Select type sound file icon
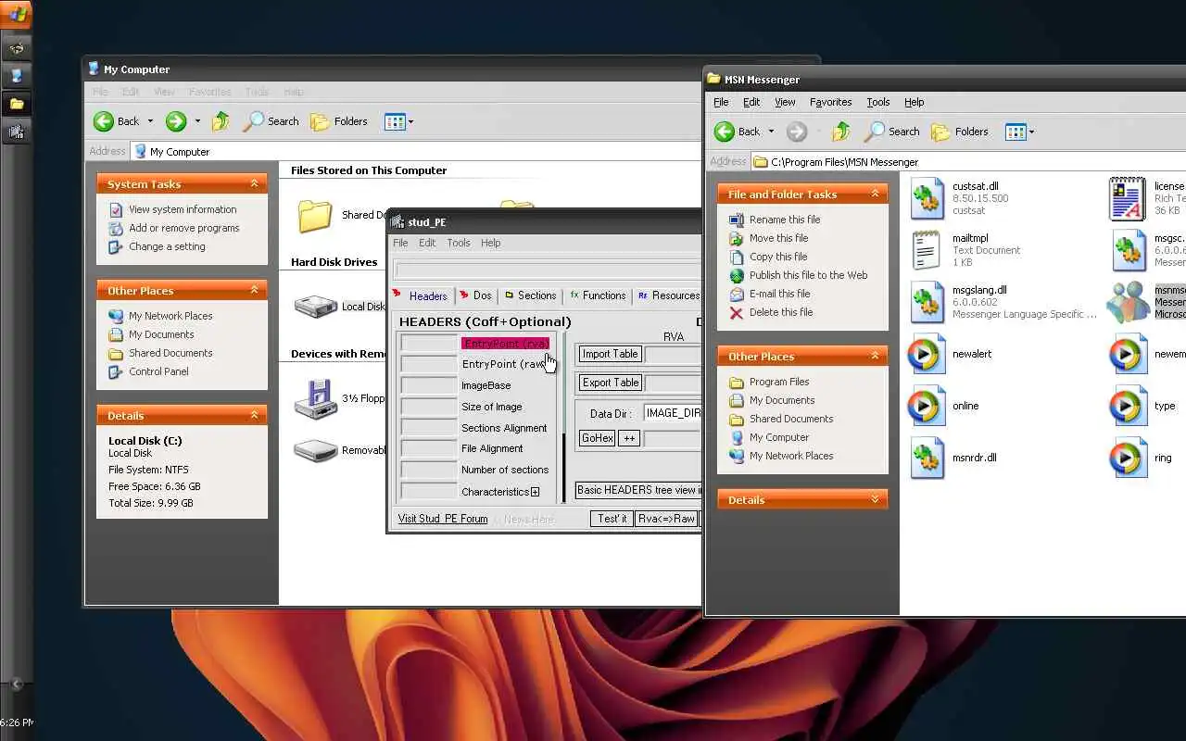 point(1128,406)
